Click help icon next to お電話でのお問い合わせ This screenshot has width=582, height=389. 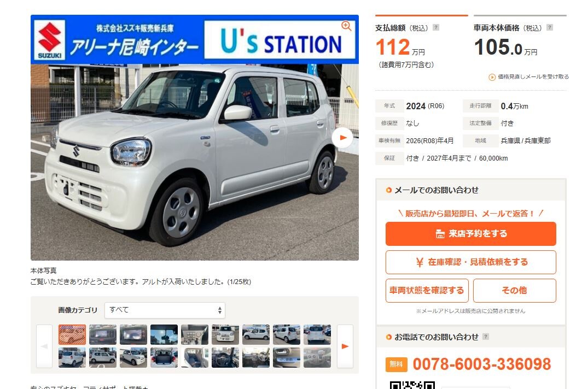tap(486, 337)
